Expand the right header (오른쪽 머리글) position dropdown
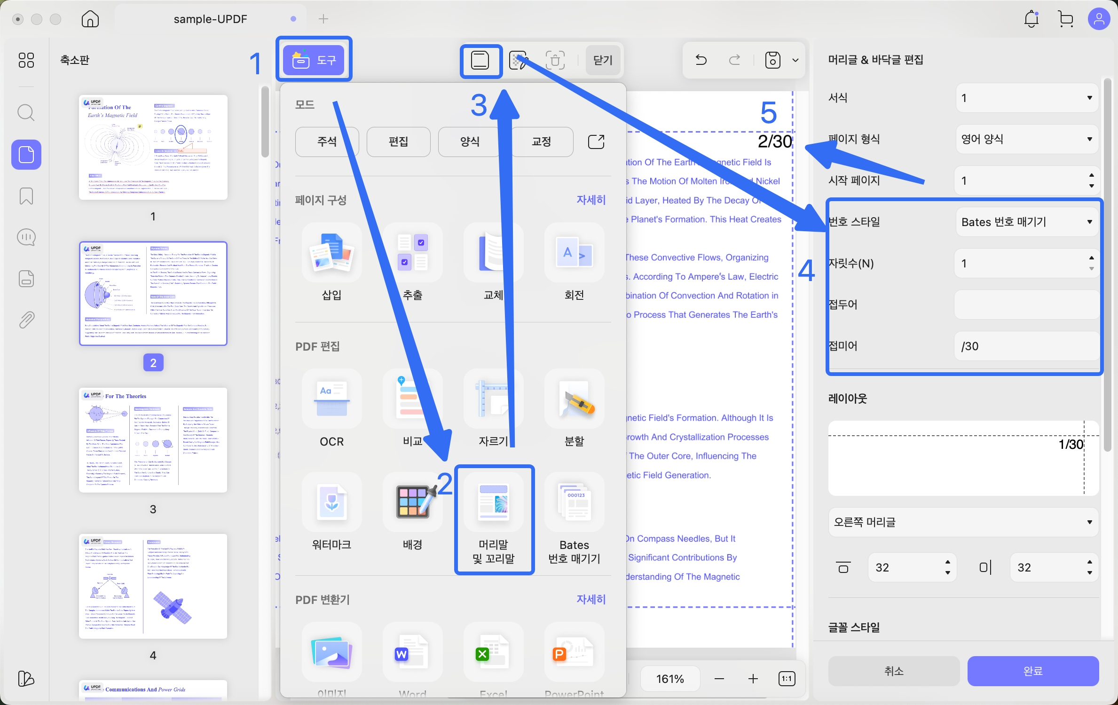The width and height of the screenshot is (1118, 705). click(x=963, y=522)
